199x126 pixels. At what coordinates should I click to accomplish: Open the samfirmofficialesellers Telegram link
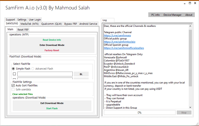click(x=124, y=48)
